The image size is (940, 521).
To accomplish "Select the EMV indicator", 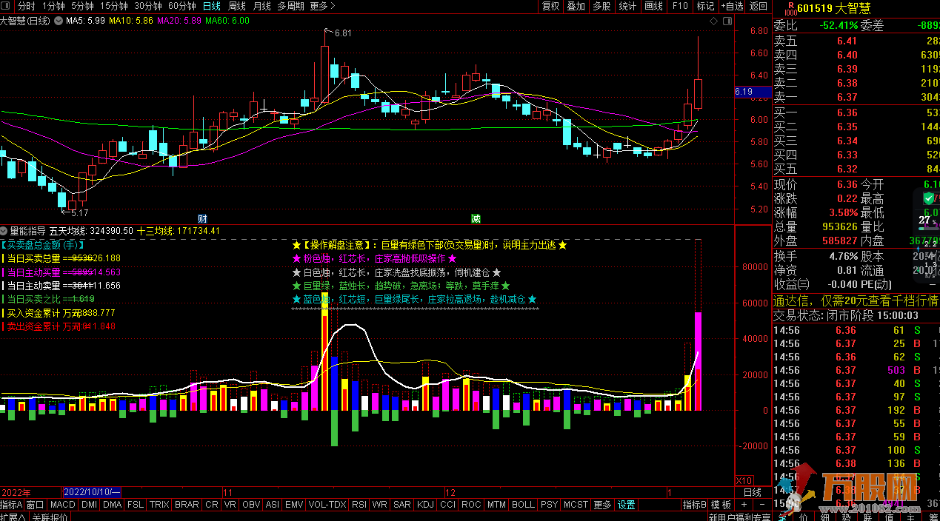I will click(294, 505).
